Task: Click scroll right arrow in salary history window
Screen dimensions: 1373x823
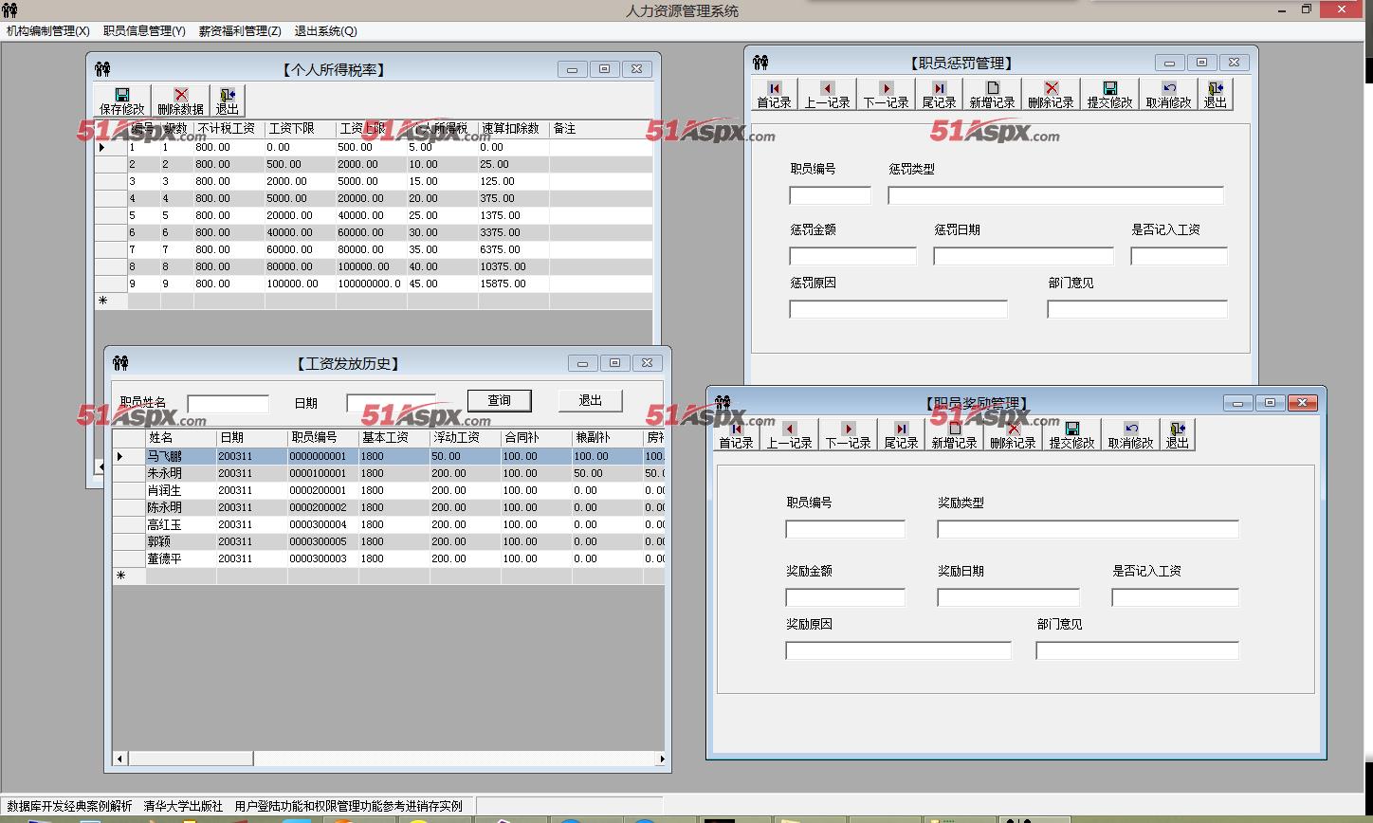Action: [x=661, y=759]
